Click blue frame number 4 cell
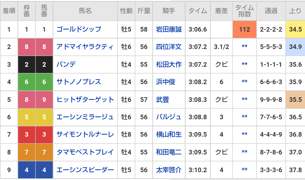The width and height of the screenshot is (305, 180). pyautogui.click(x=27, y=170)
